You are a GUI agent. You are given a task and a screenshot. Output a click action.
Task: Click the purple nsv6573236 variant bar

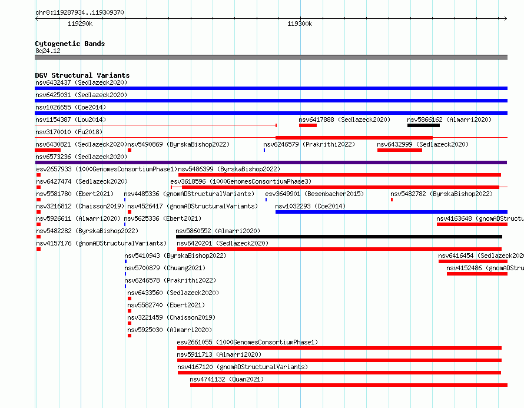tap(271, 162)
